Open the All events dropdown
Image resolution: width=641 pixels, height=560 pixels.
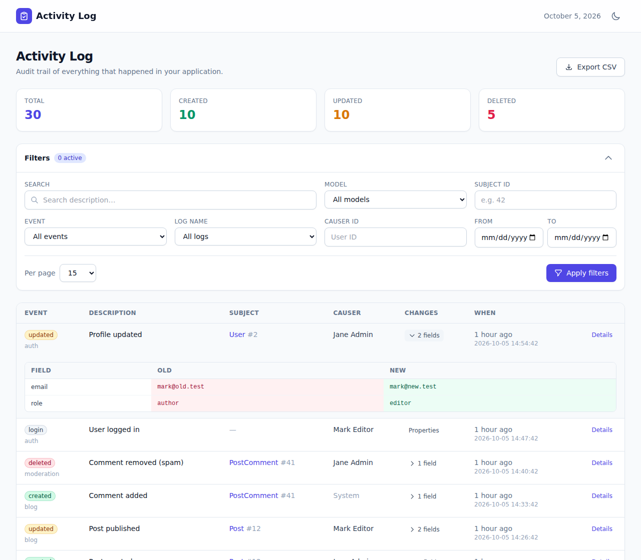96,236
